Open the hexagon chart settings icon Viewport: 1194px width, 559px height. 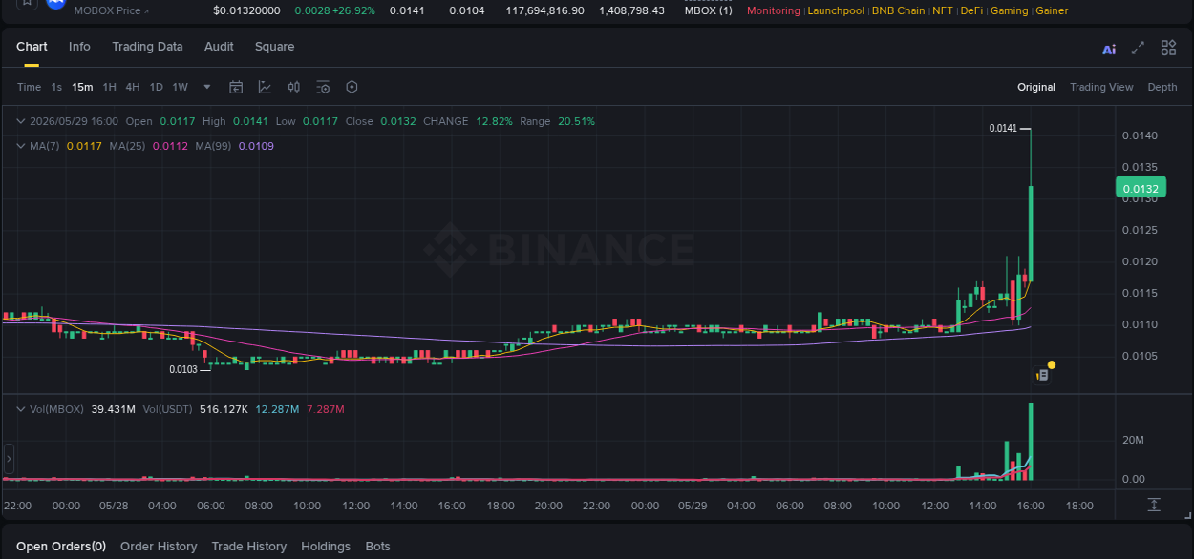(352, 87)
